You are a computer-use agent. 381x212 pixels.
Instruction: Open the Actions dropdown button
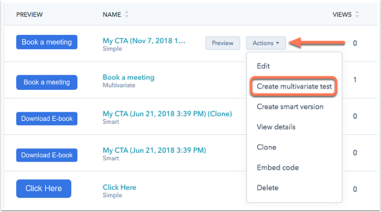tap(266, 43)
